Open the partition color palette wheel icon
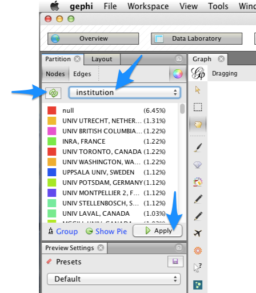This screenshot has height=293, width=256. click(x=178, y=74)
